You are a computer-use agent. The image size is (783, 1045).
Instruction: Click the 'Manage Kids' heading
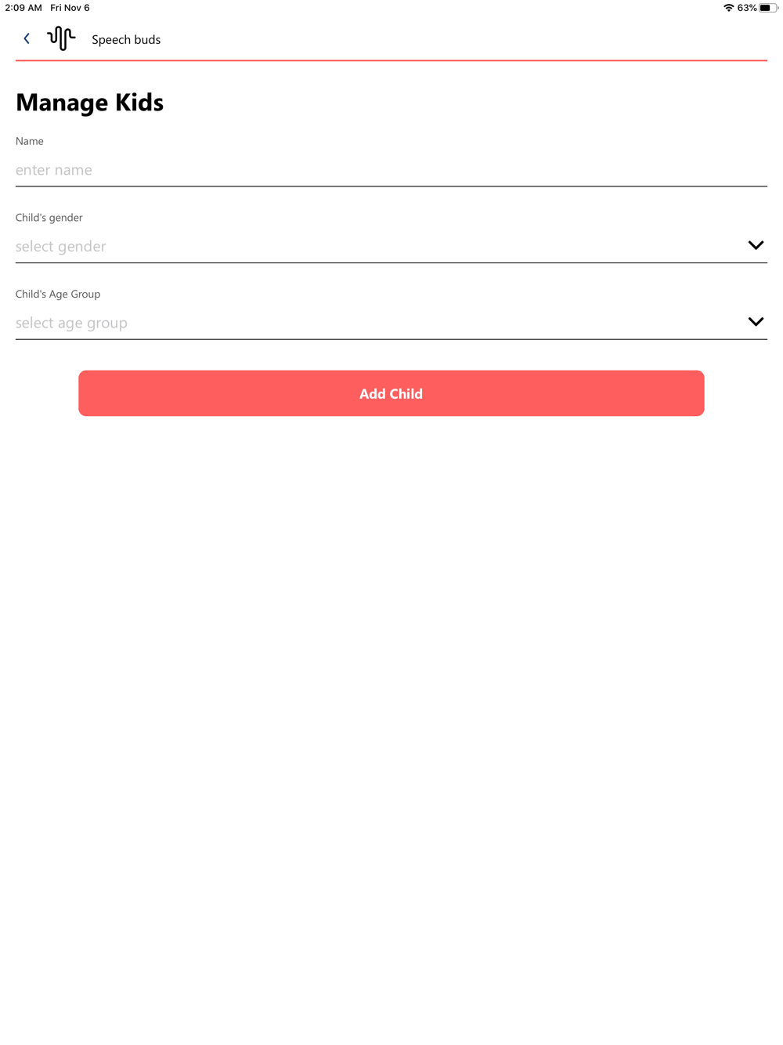pyautogui.click(x=89, y=103)
